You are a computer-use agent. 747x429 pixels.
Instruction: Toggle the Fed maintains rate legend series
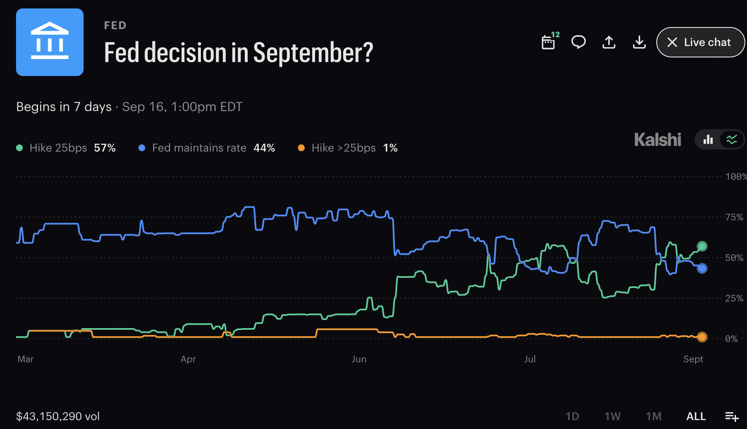(x=207, y=148)
